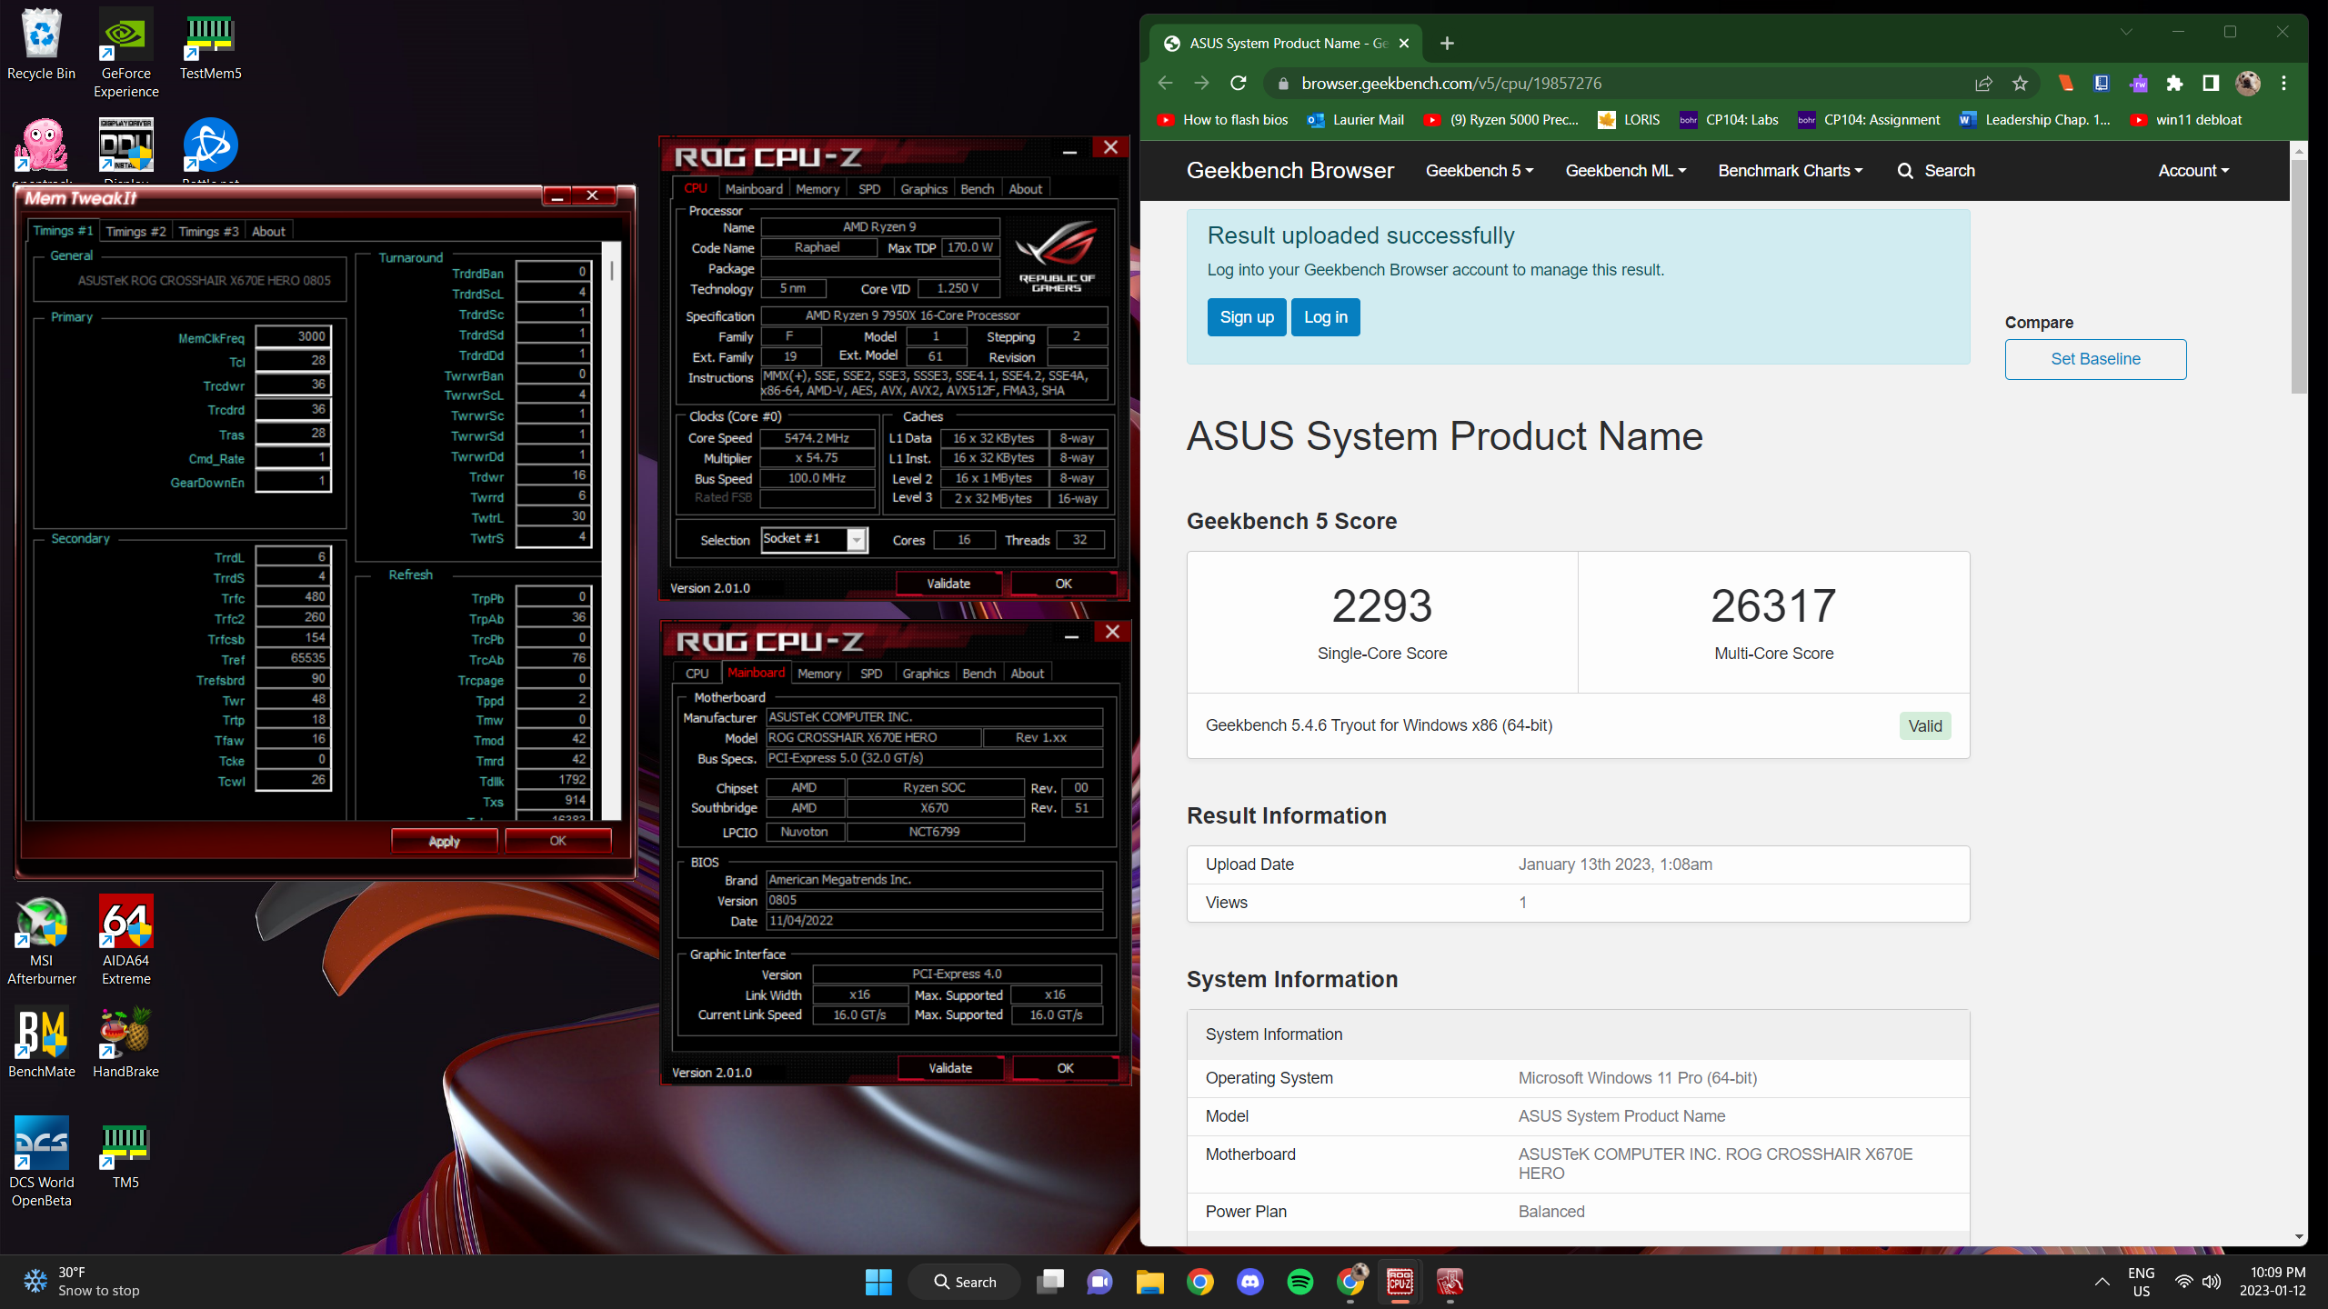The height and width of the screenshot is (1309, 2328).
Task: Click the Search link in Geekbench navbar
Action: (1936, 171)
